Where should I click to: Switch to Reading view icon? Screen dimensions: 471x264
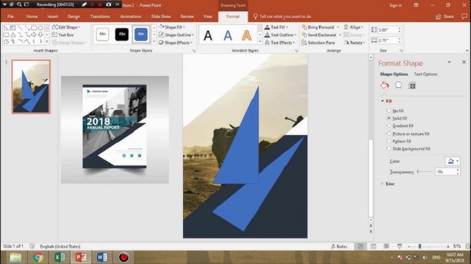click(386, 247)
